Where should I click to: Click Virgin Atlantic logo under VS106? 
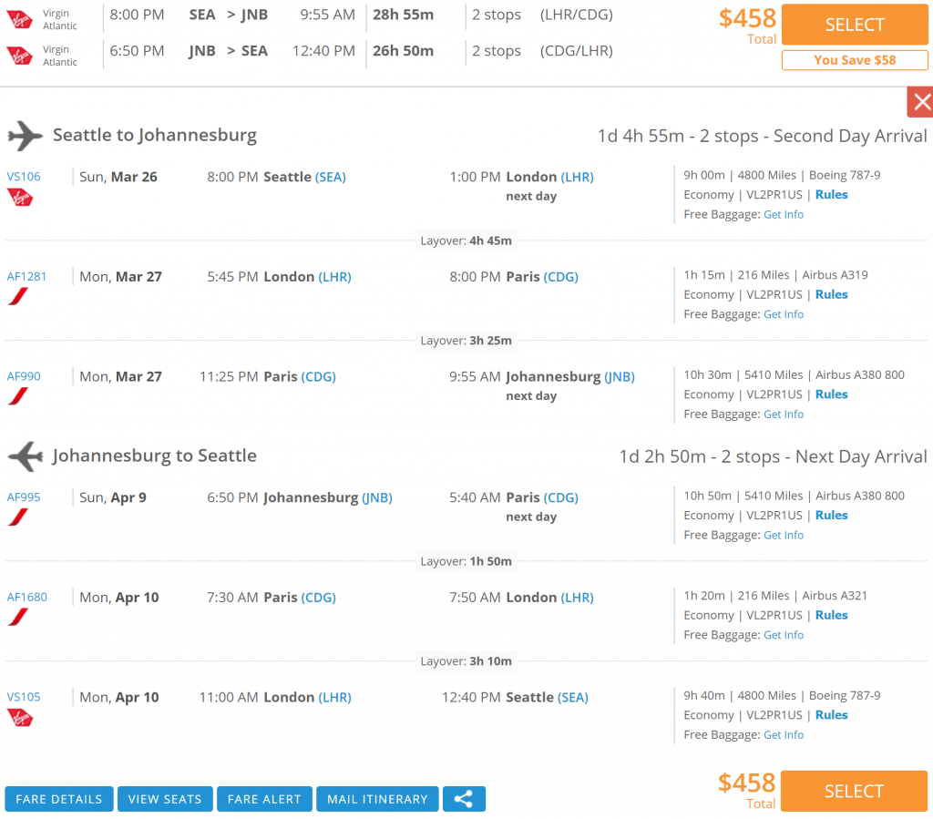(x=20, y=198)
